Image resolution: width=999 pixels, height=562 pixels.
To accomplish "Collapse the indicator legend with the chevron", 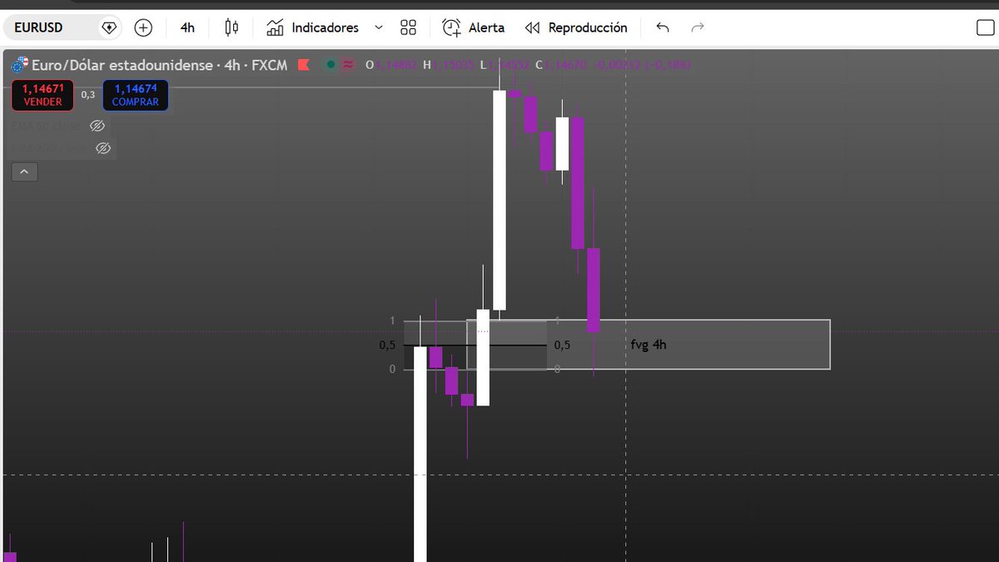I will (x=24, y=172).
